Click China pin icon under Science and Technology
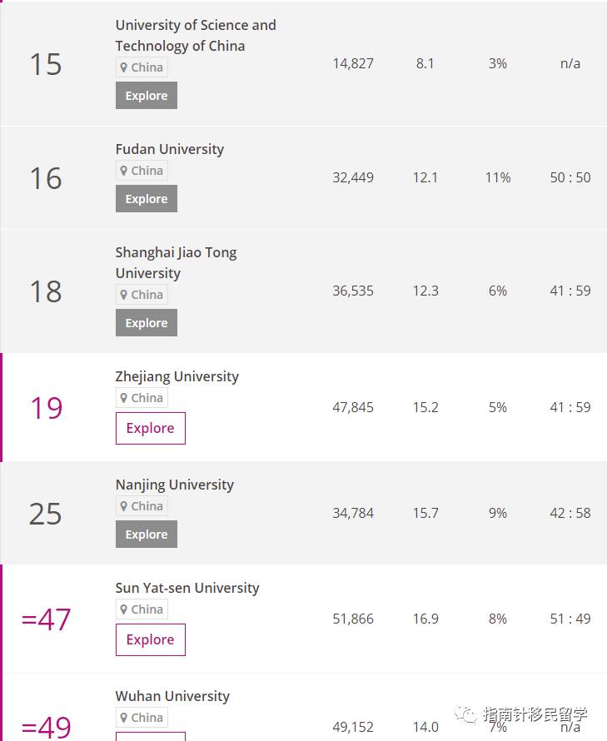 click(123, 67)
